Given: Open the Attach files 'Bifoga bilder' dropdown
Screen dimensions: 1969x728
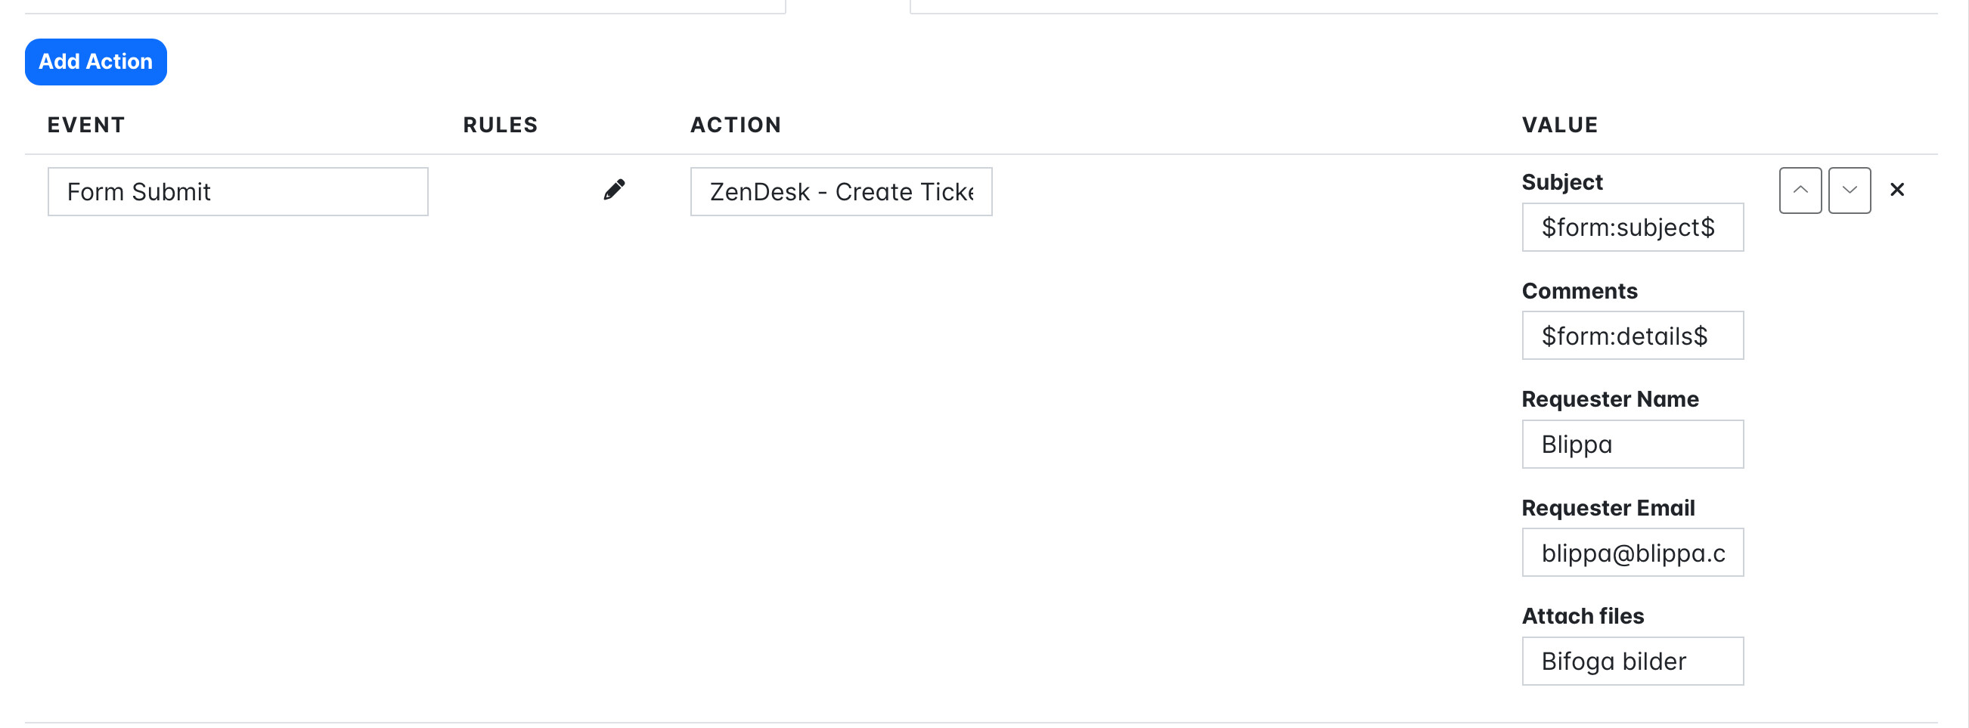Looking at the screenshot, I should point(1632,661).
